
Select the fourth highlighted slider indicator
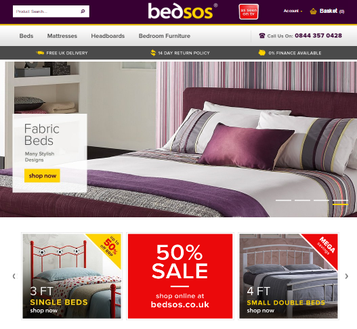point(340,202)
